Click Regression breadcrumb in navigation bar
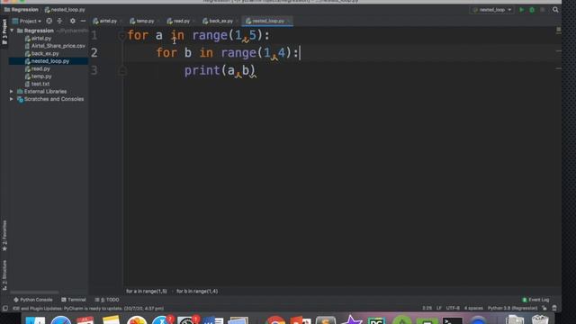 (x=22, y=10)
